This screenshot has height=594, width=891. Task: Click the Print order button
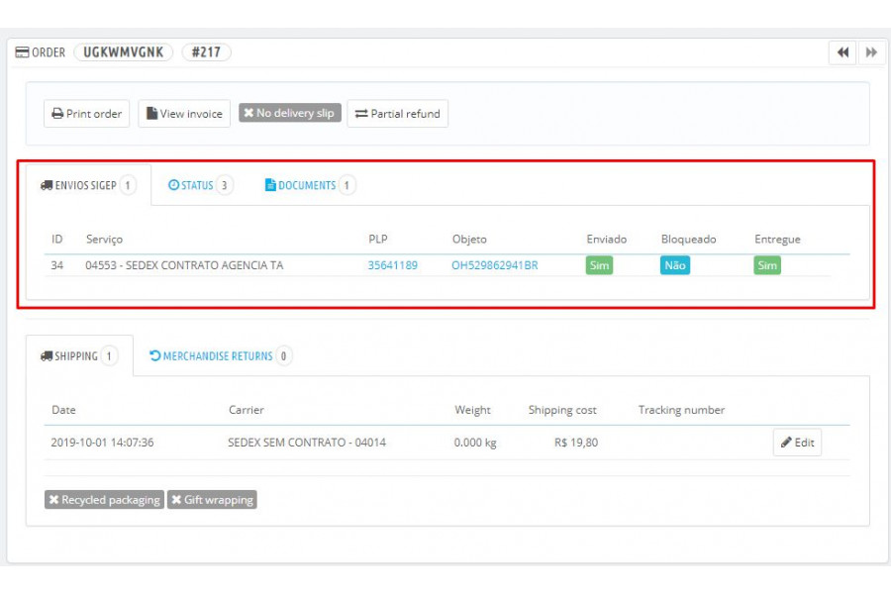[x=86, y=114]
